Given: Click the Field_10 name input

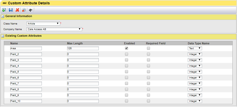Looking at the screenshot, I should pos(26,101).
